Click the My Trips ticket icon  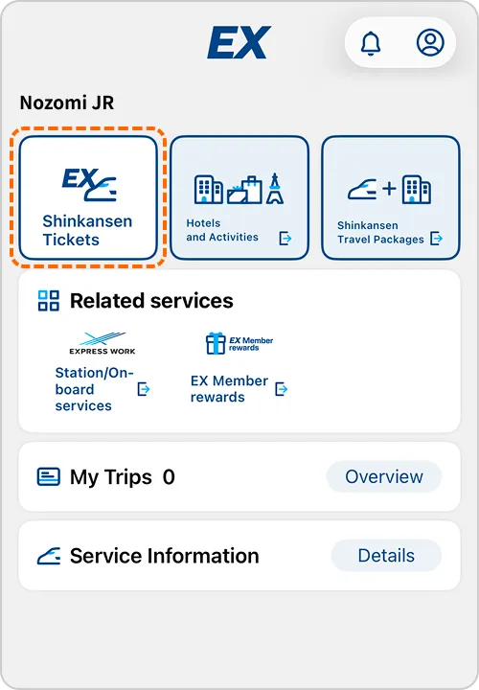pos(49,476)
